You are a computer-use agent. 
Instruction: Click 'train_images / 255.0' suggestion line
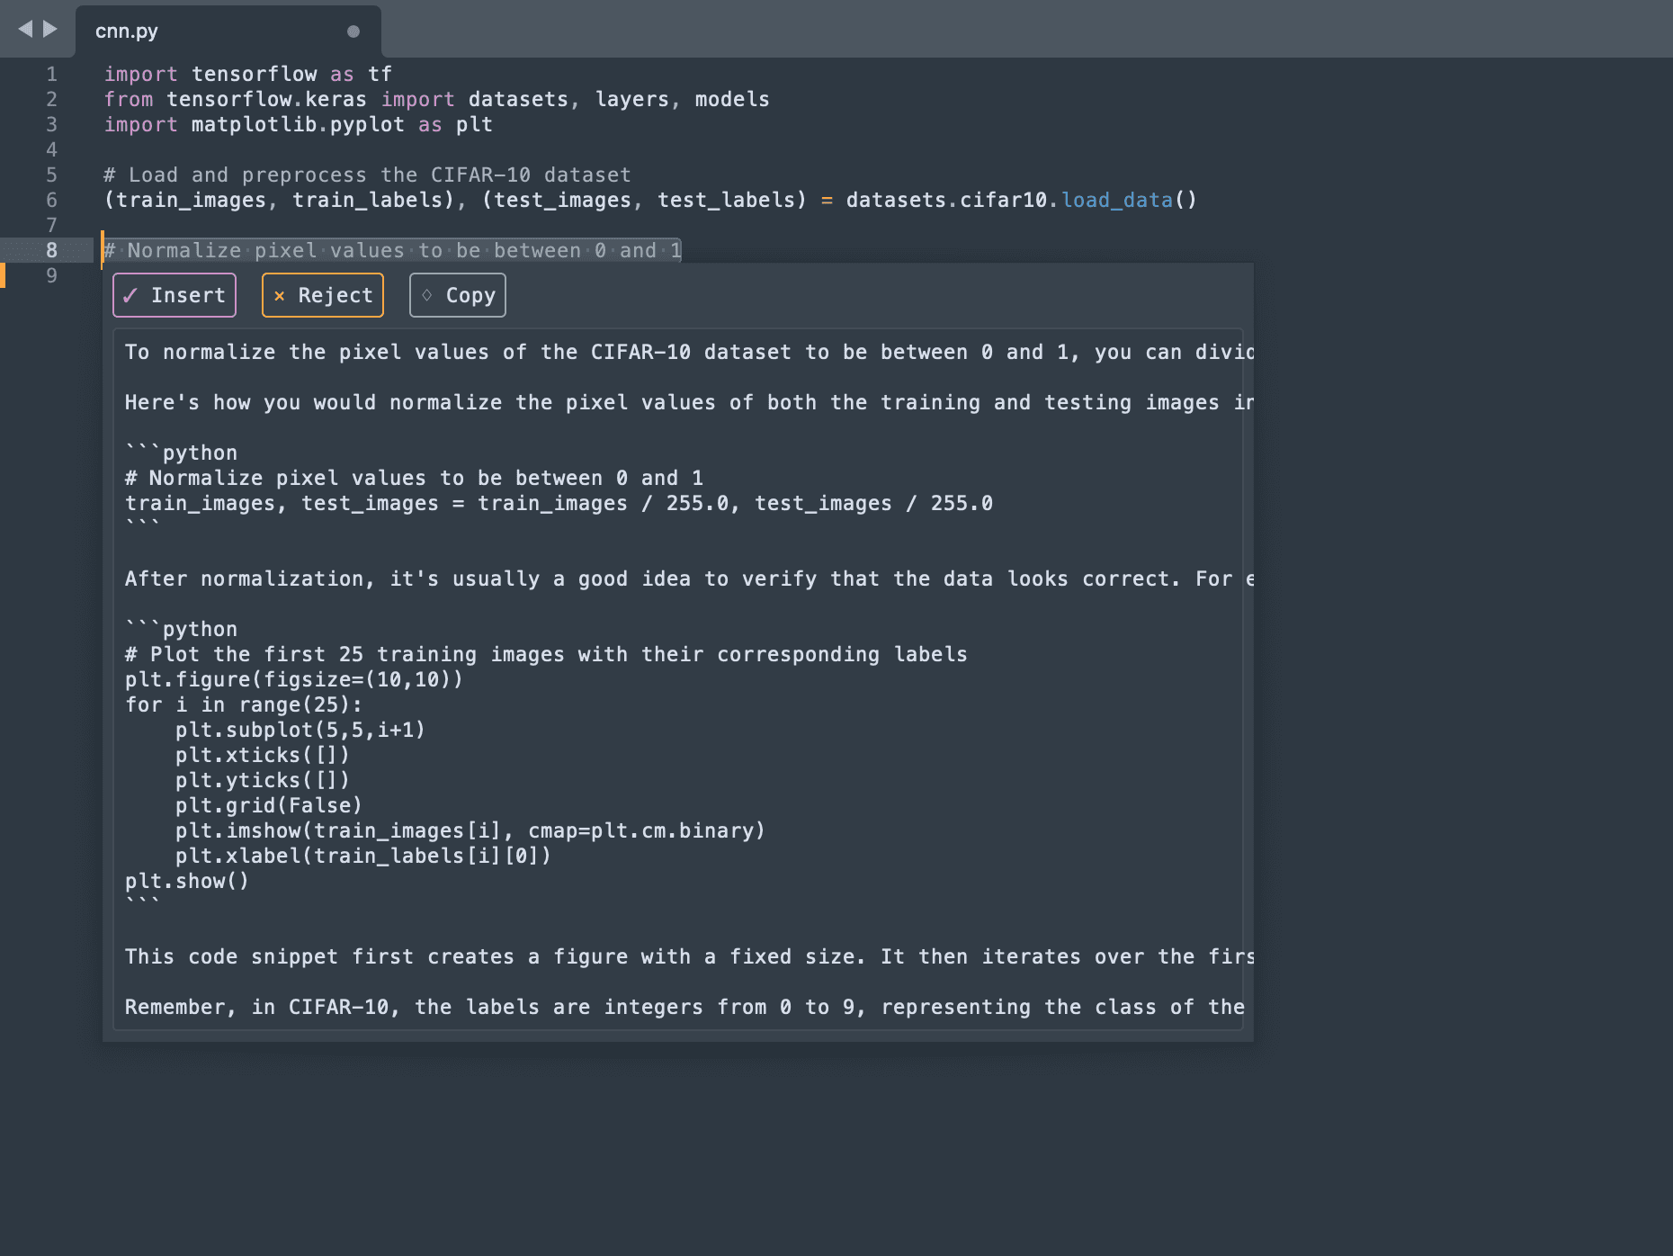coord(559,503)
